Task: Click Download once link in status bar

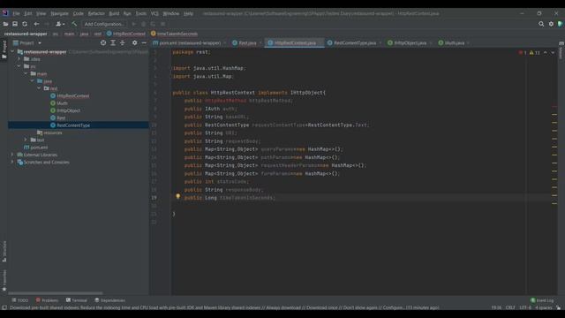Action: click(321, 307)
